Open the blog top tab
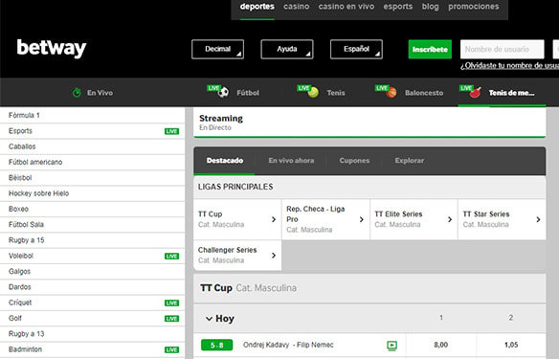The height and width of the screenshot is (359, 559). coord(431,7)
